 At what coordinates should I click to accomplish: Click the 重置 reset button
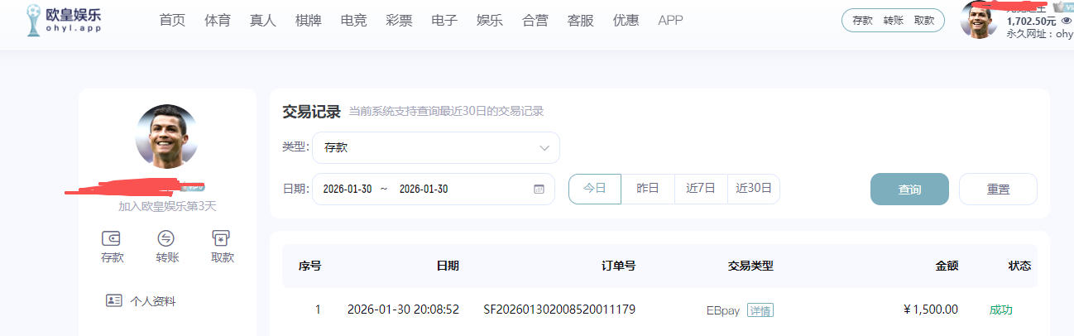point(997,189)
